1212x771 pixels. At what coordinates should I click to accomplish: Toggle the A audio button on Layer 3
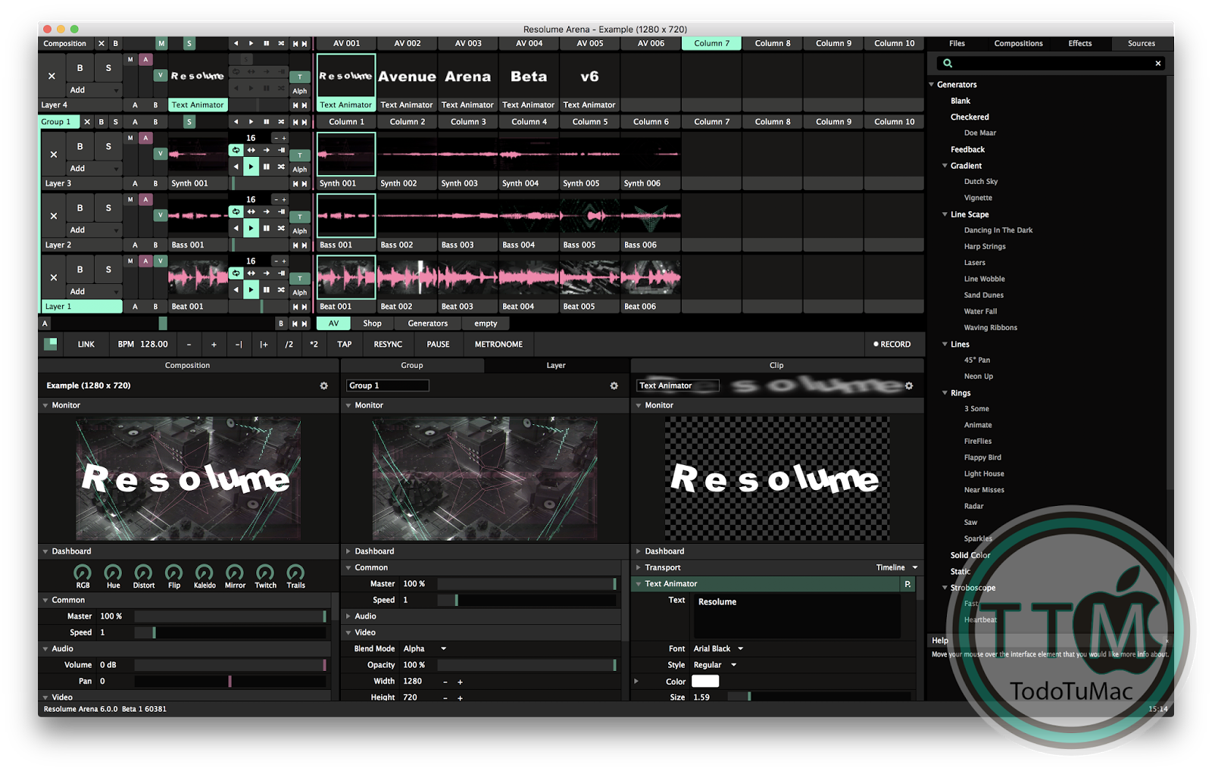[x=145, y=138]
